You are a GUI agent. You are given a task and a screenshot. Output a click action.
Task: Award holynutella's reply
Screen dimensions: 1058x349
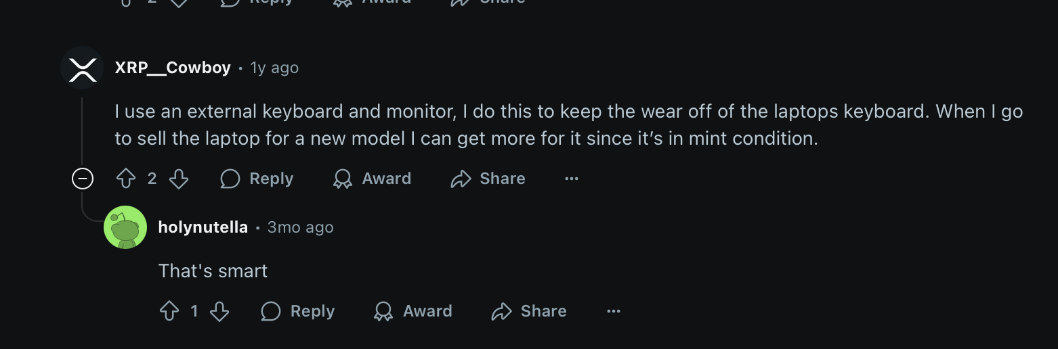(413, 311)
